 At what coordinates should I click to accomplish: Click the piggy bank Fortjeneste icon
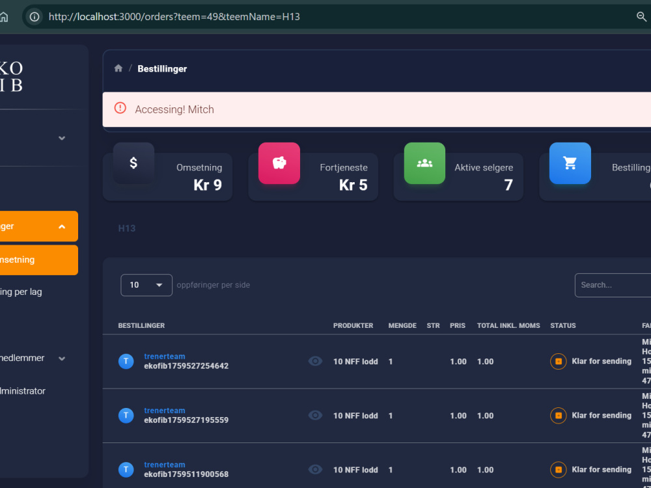tap(279, 163)
